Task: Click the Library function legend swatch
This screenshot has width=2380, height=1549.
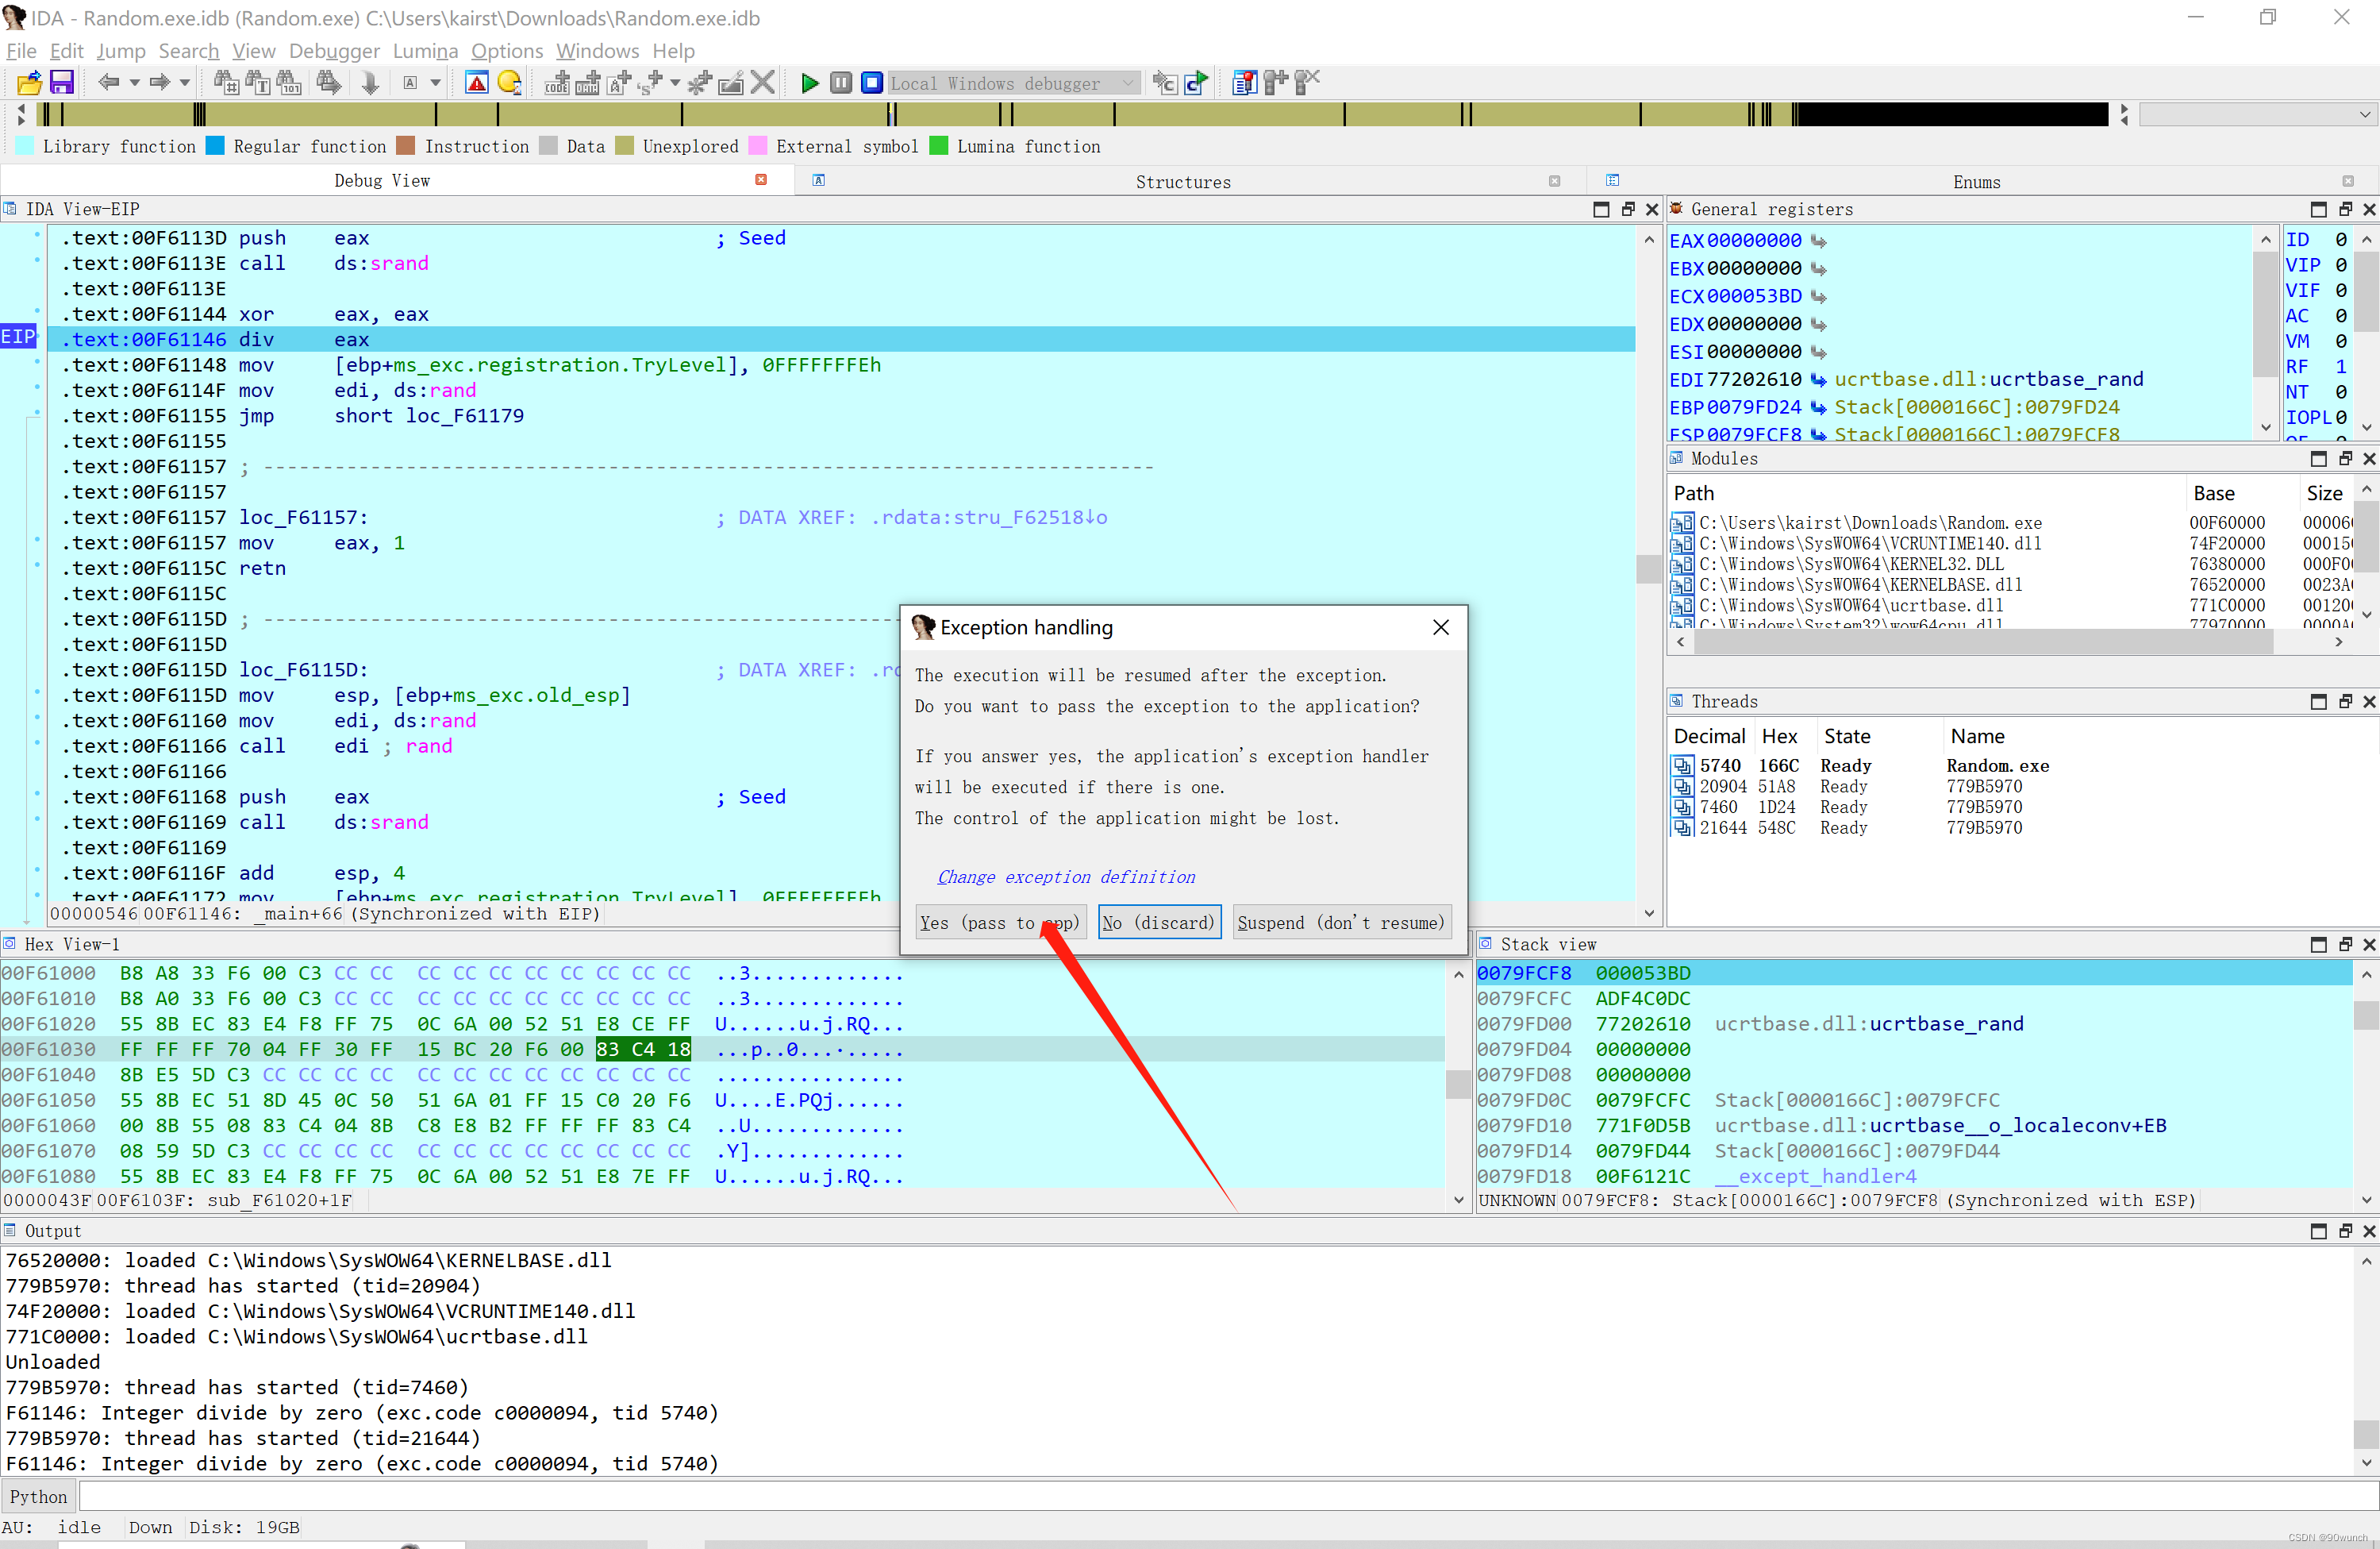Action: click(x=25, y=146)
